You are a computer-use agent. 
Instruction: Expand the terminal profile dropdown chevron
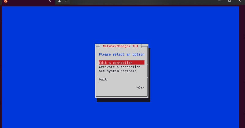tap(66, 1)
